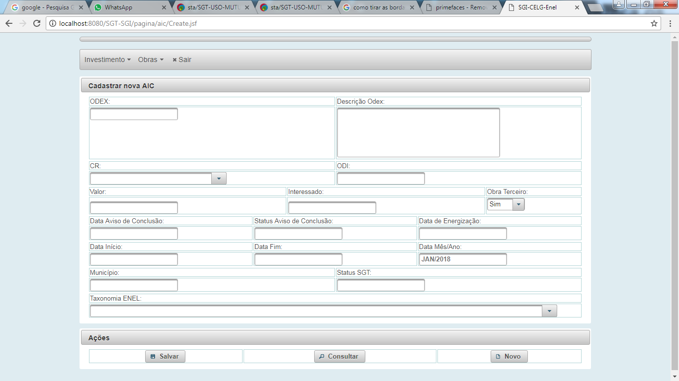Image resolution: width=679 pixels, height=381 pixels.
Task: Click the Salvar button
Action: pyautogui.click(x=165, y=356)
